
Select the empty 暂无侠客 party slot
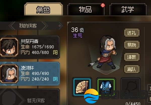point(30,97)
